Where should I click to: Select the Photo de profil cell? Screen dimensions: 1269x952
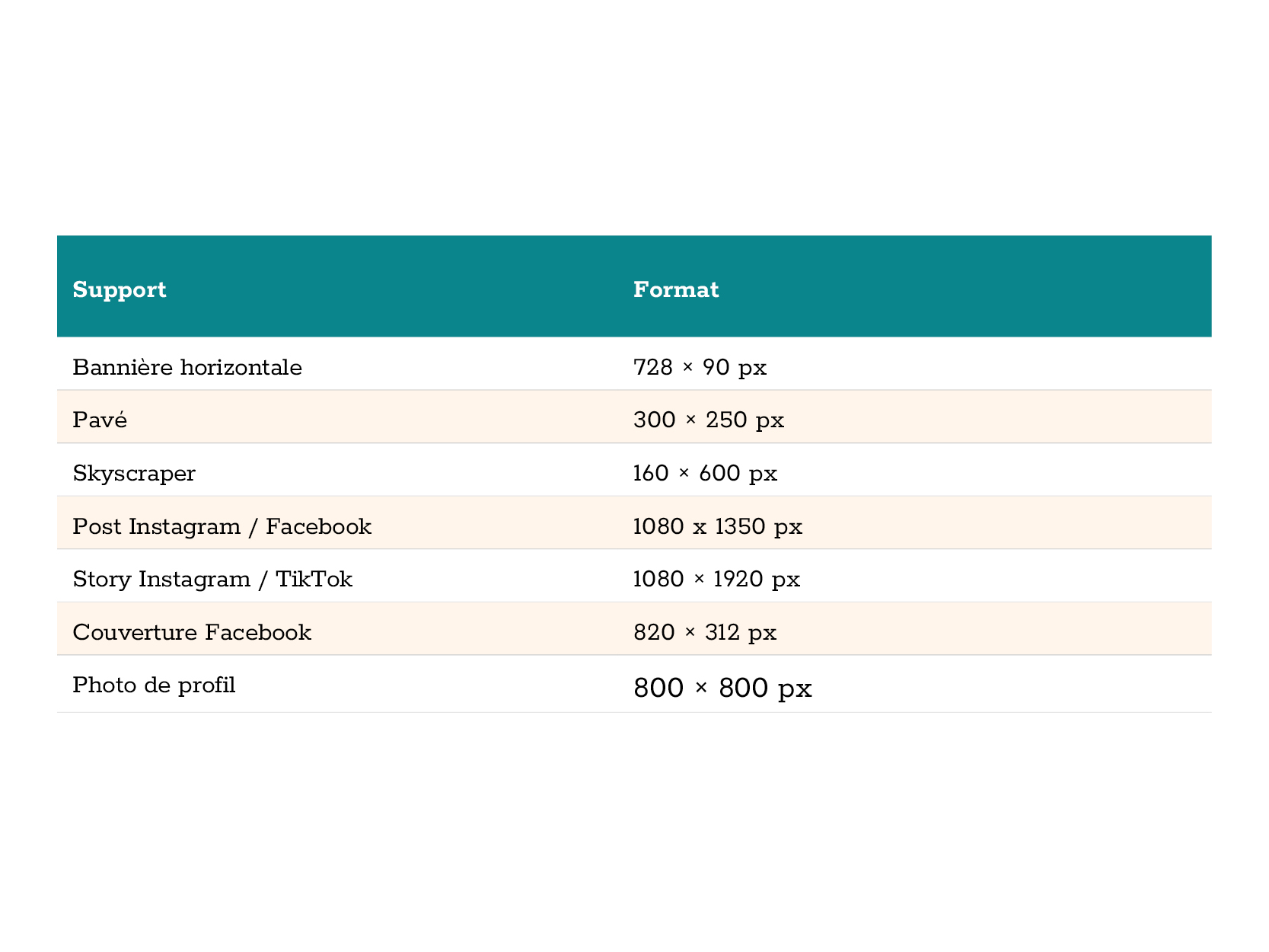[337, 684]
